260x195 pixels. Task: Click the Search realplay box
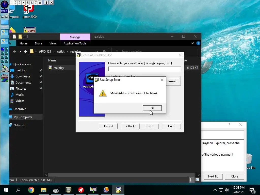point(155,51)
